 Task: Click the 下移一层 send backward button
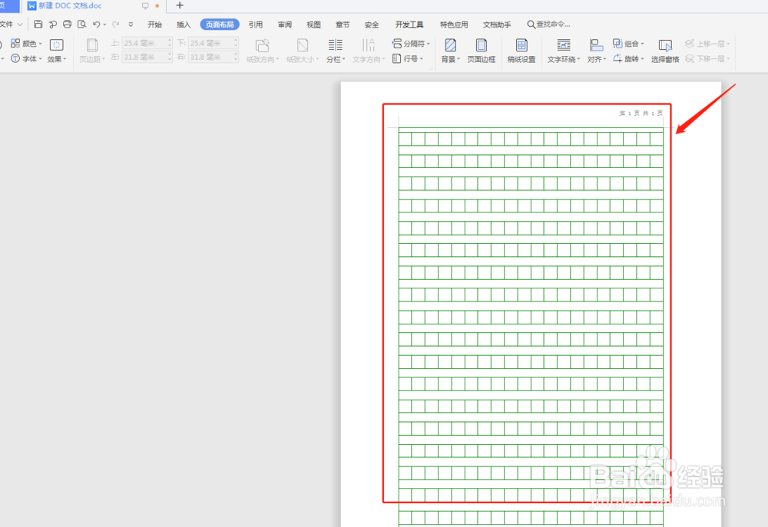point(707,59)
